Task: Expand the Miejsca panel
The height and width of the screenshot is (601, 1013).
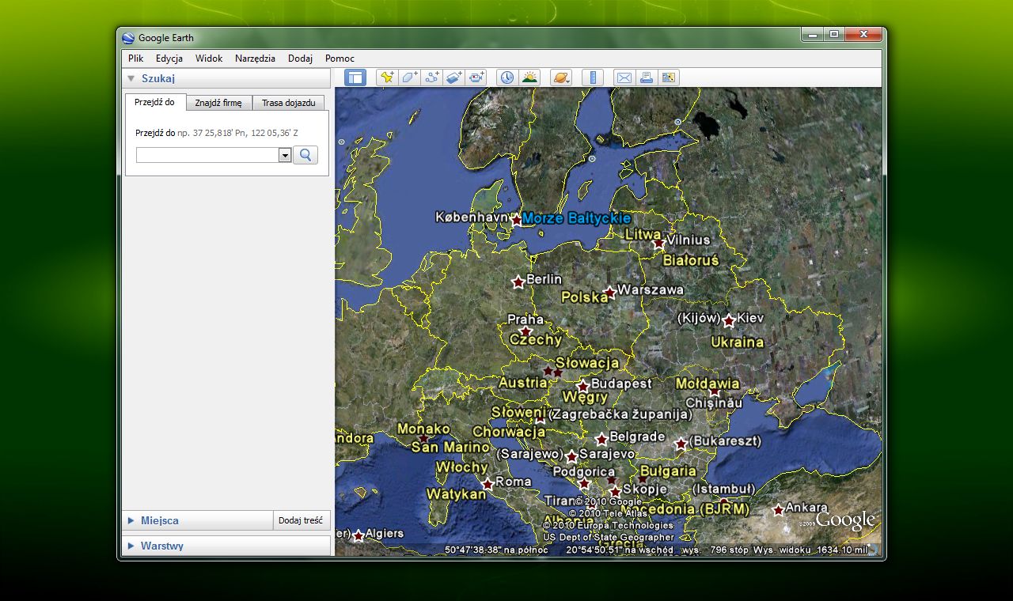Action: tap(131, 520)
